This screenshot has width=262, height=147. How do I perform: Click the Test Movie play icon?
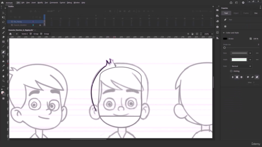(243, 3)
